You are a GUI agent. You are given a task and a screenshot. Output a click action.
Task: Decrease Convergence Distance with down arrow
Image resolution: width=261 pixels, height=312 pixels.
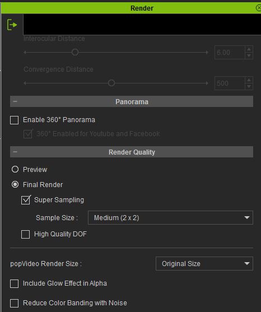coord(249,87)
